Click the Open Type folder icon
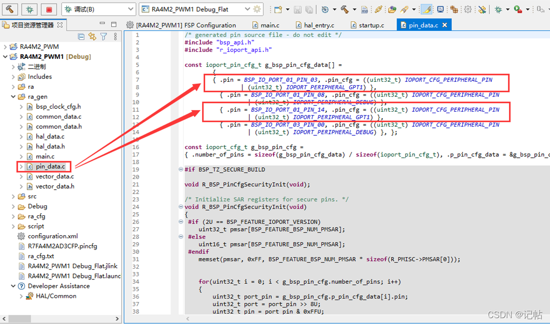This screenshot has width=550, height=324. 392,9
